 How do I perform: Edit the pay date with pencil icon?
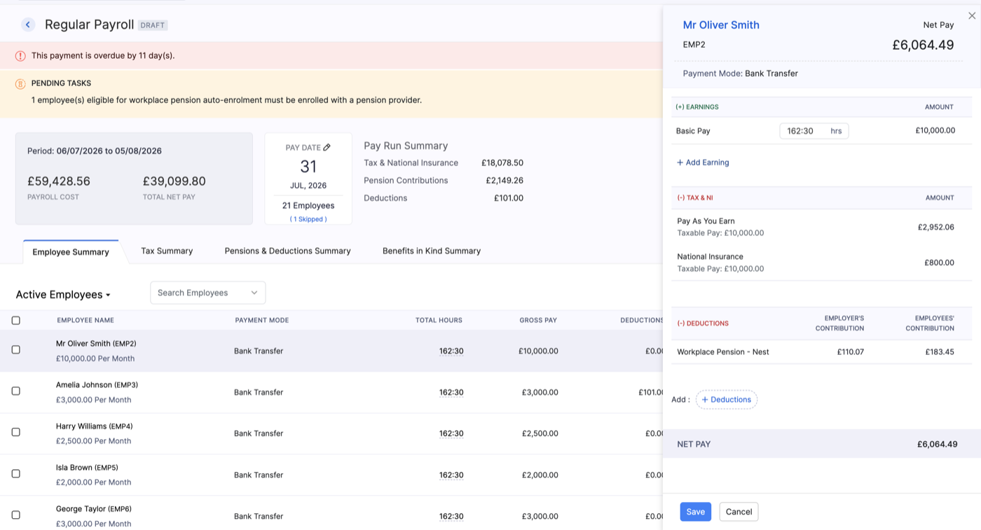click(327, 147)
